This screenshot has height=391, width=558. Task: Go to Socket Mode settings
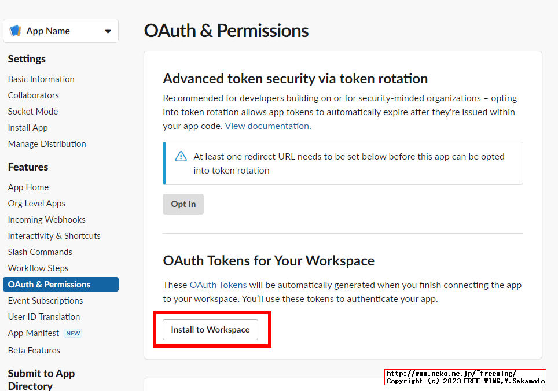tap(32, 111)
